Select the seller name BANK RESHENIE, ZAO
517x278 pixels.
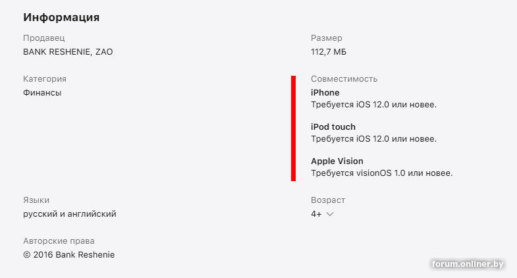tap(68, 52)
